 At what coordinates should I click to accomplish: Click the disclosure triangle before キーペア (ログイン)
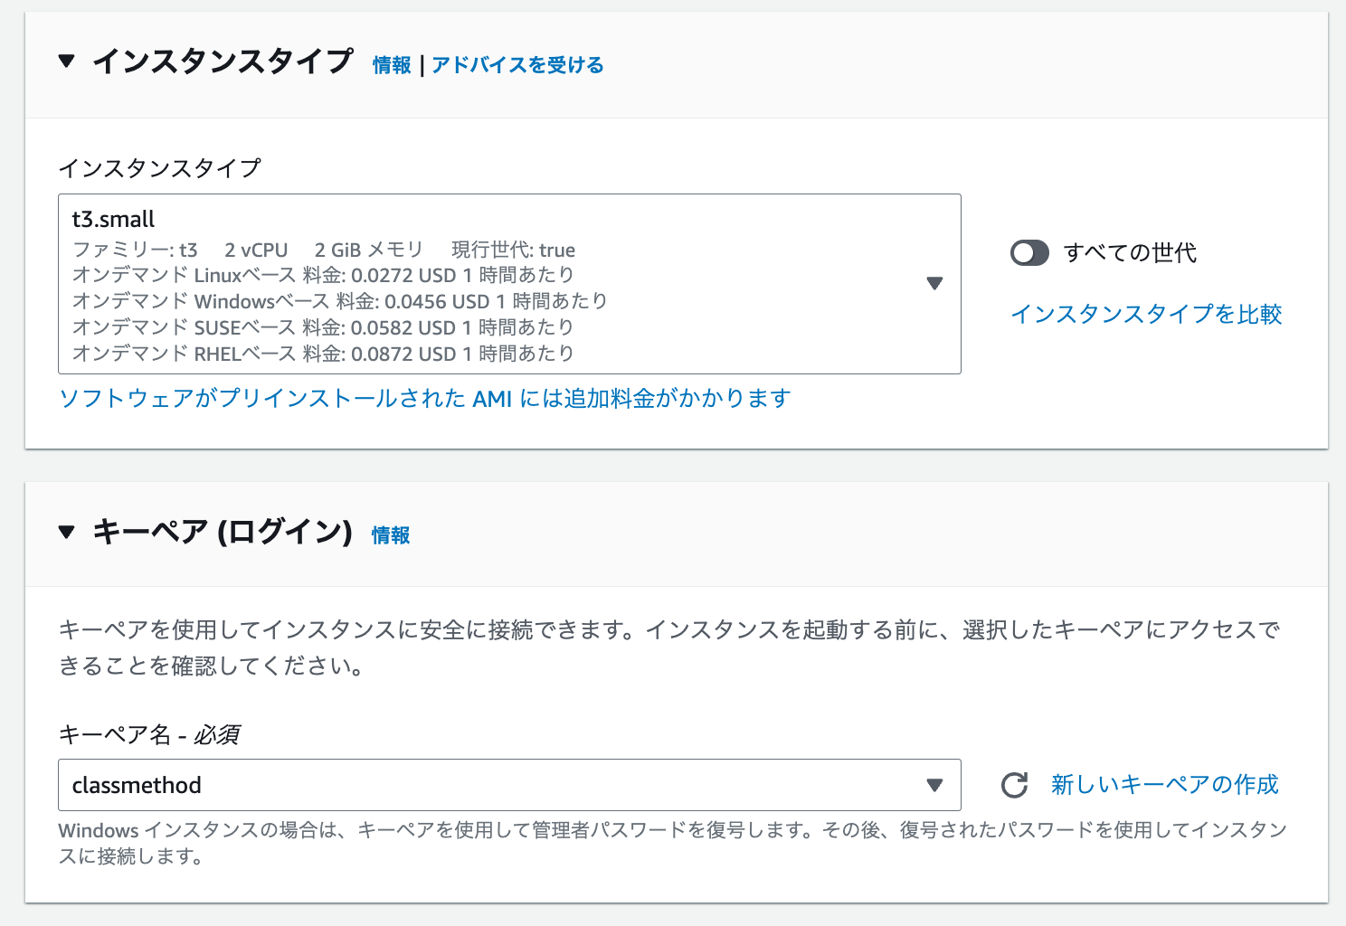(67, 533)
